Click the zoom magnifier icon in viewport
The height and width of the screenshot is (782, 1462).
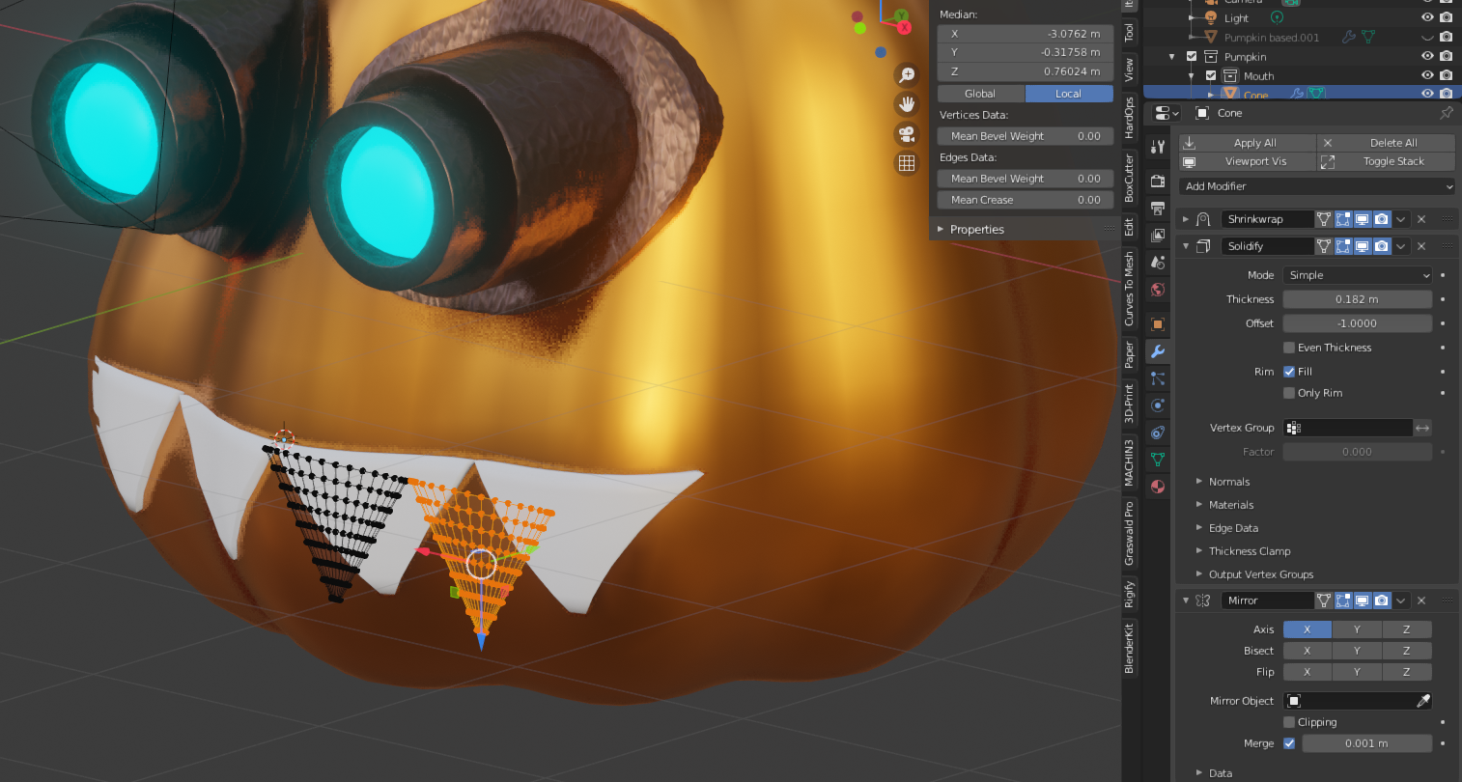[907, 74]
